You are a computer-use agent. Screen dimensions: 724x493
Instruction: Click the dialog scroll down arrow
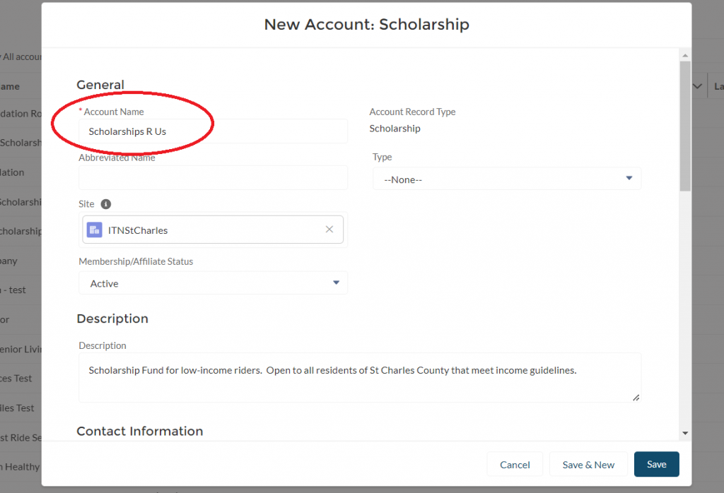pyautogui.click(x=685, y=432)
